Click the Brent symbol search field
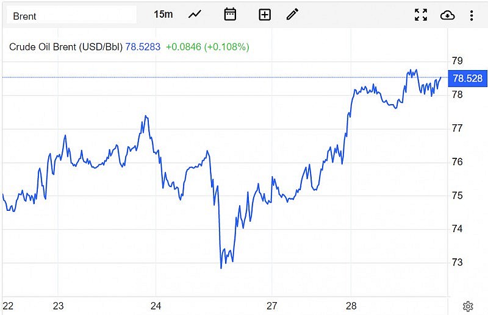The width and height of the screenshot is (488, 315). [71, 16]
